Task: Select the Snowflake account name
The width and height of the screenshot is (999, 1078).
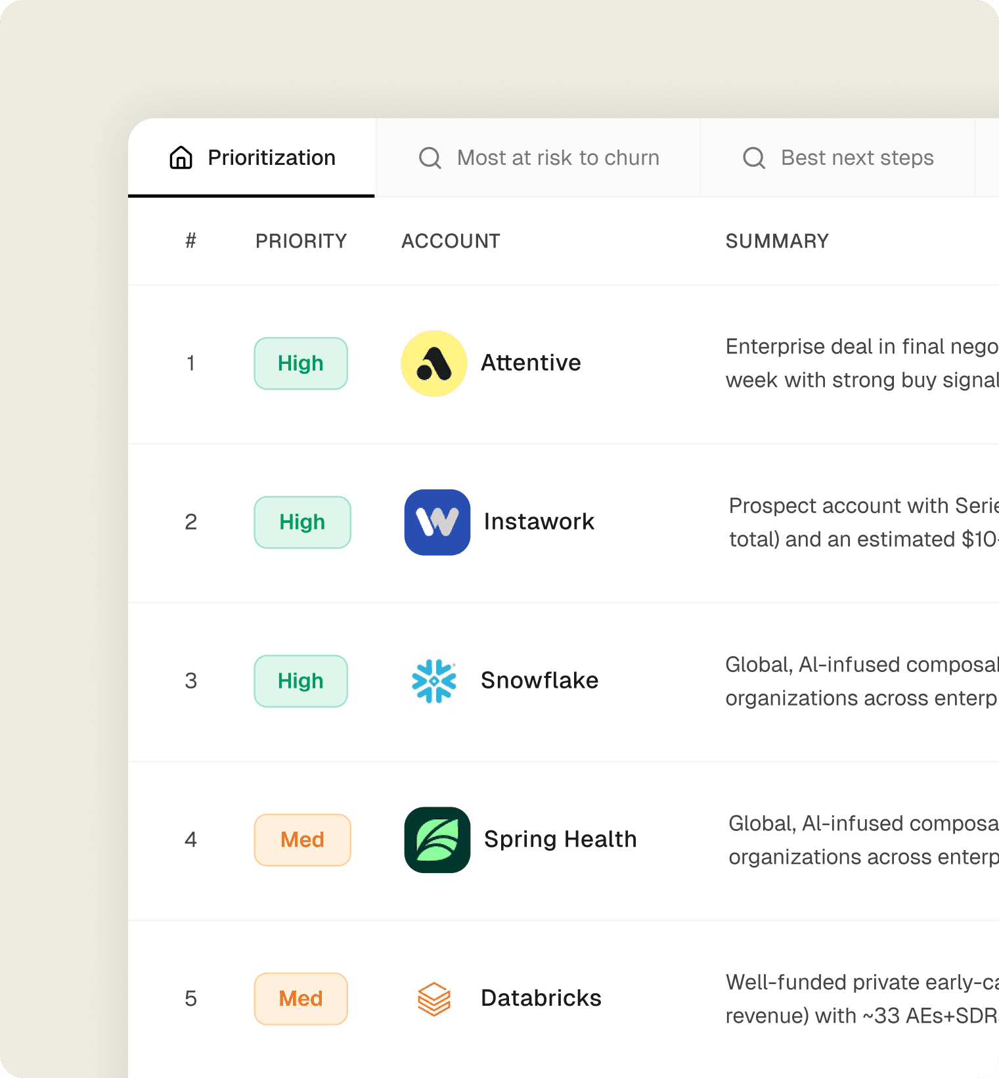Action: tap(539, 681)
